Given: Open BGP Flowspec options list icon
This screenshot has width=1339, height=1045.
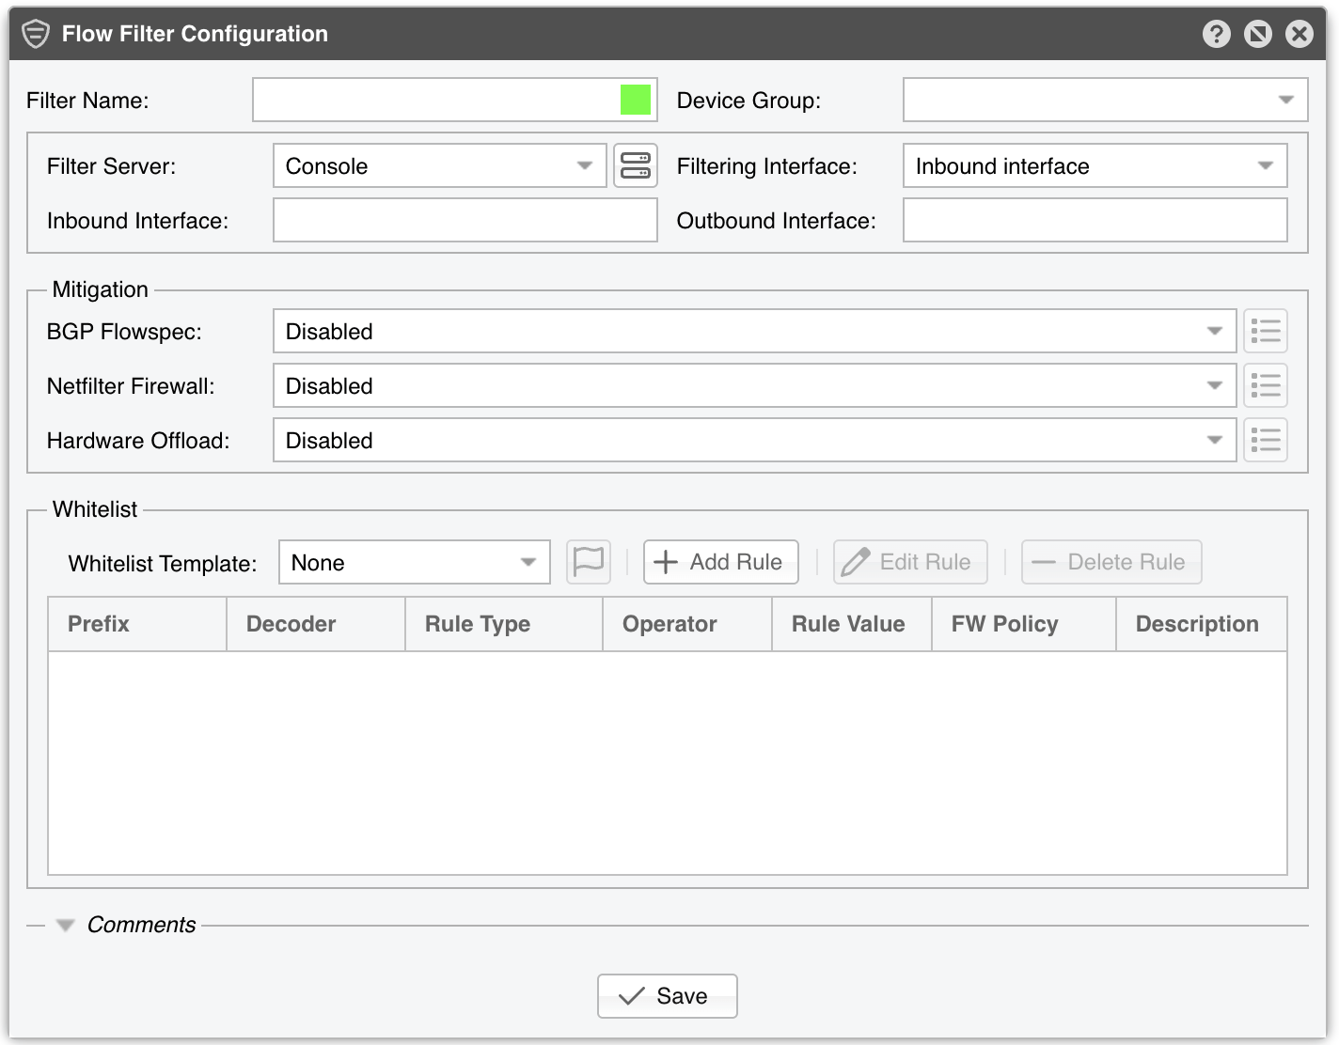Looking at the screenshot, I should (1266, 331).
